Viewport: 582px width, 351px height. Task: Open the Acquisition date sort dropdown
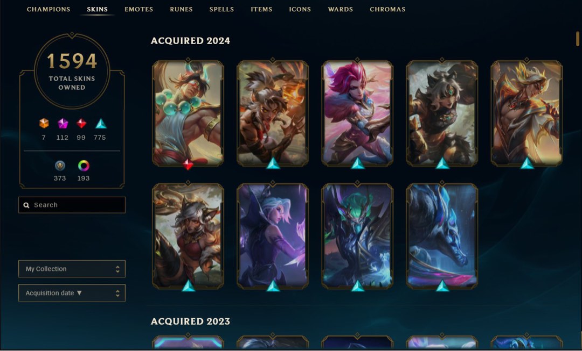coord(72,293)
